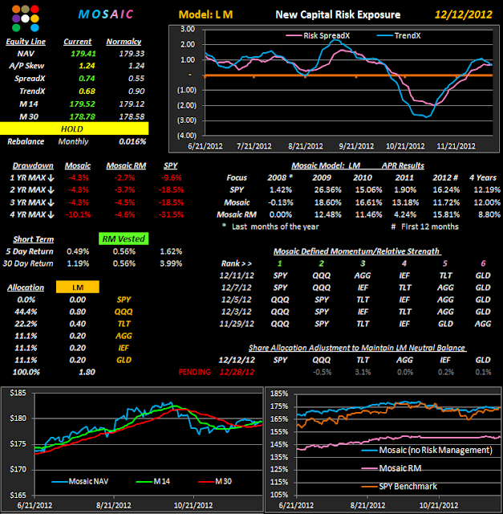This screenshot has height=514, width=503.
Task: Select the 30 Day Return value 3.99%
Action: click(x=171, y=264)
